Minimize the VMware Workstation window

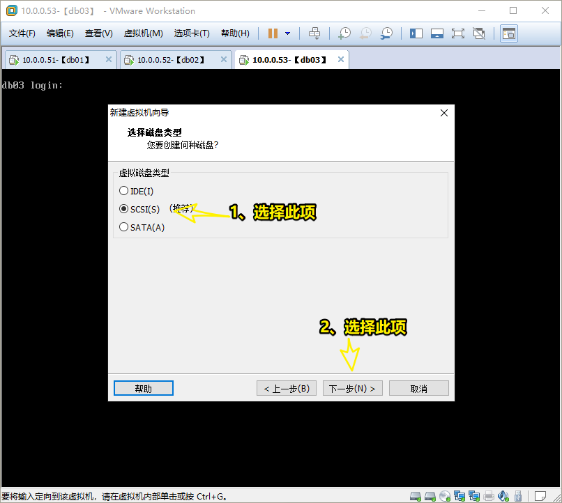[482, 10]
